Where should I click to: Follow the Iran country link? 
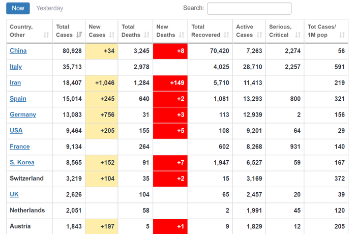point(15,82)
